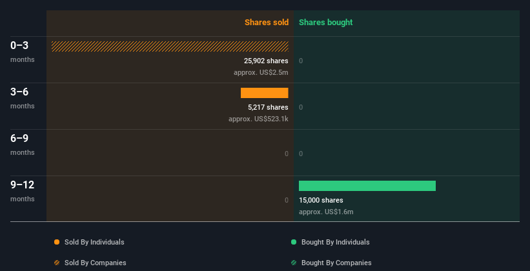Click the hatched 0–3 months shares sold bar

[170, 46]
